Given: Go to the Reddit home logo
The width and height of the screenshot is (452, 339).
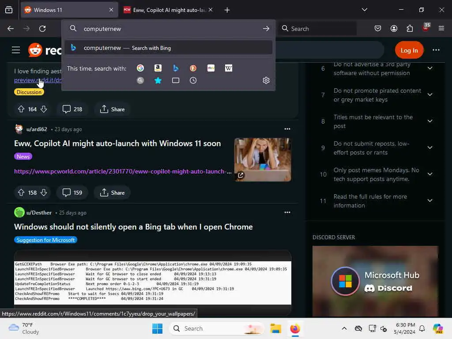Looking at the screenshot, I should [45, 50].
